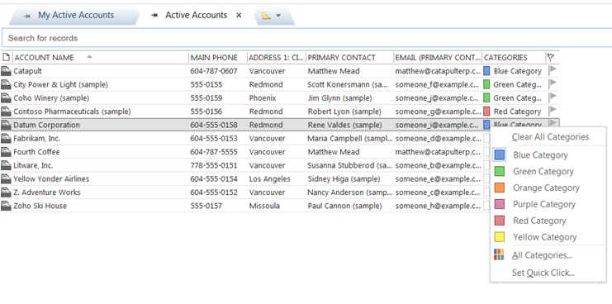The width and height of the screenshot is (612, 304).
Task: Click primary contact Sidney Higa (sample)
Action: [x=344, y=178]
